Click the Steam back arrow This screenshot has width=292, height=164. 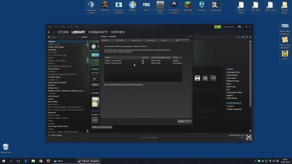pyautogui.click(x=49, y=32)
